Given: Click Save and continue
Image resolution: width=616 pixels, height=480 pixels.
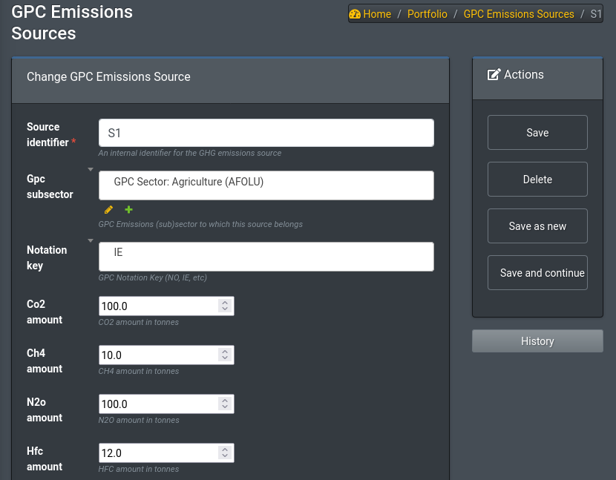Looking at the screenshot, I should 537,272.
